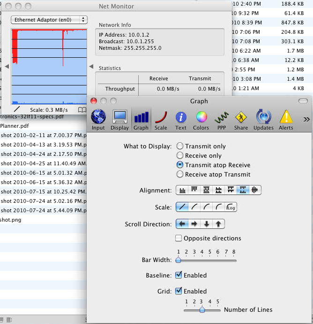This screenshot has width=313, height=324.
Task: Set scroll direction to upward arrow
Action: coord(218,224)
